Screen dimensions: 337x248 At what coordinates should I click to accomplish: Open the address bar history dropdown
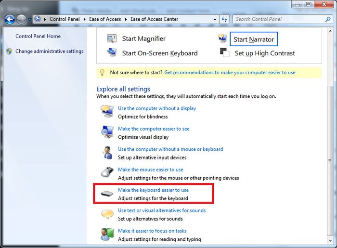(215, 19)
